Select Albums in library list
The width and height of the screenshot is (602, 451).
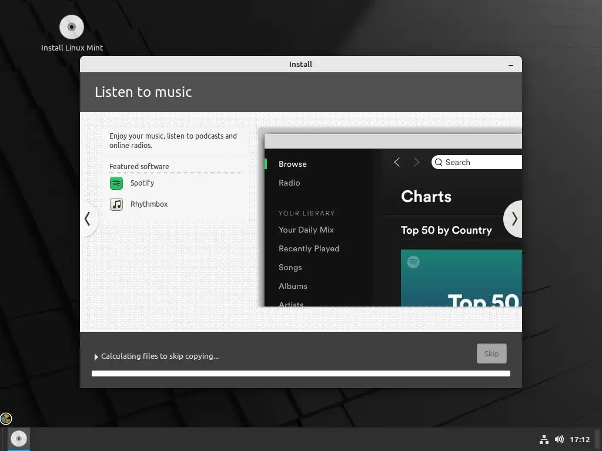click(x=293, y=286)
